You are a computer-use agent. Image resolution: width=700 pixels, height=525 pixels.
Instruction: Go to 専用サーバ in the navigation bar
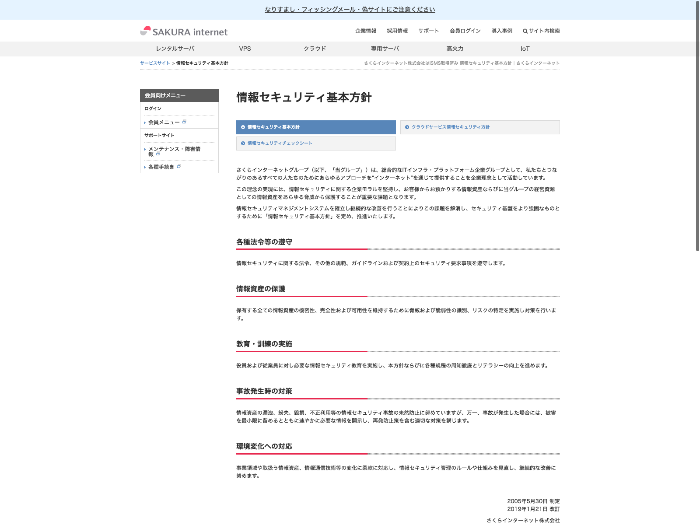[385, 49]
